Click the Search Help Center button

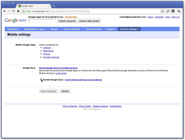[89, 21]
